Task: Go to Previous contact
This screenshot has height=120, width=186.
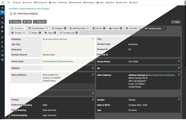Action: click(40, 22)
